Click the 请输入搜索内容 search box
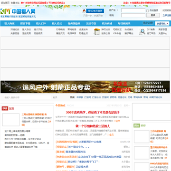 pos(28,97)
